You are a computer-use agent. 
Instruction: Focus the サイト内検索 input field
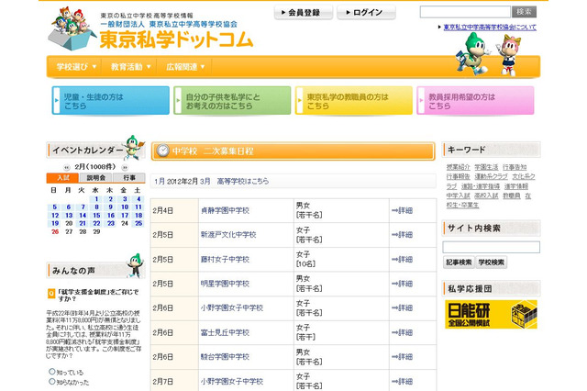tap(492, 247)
